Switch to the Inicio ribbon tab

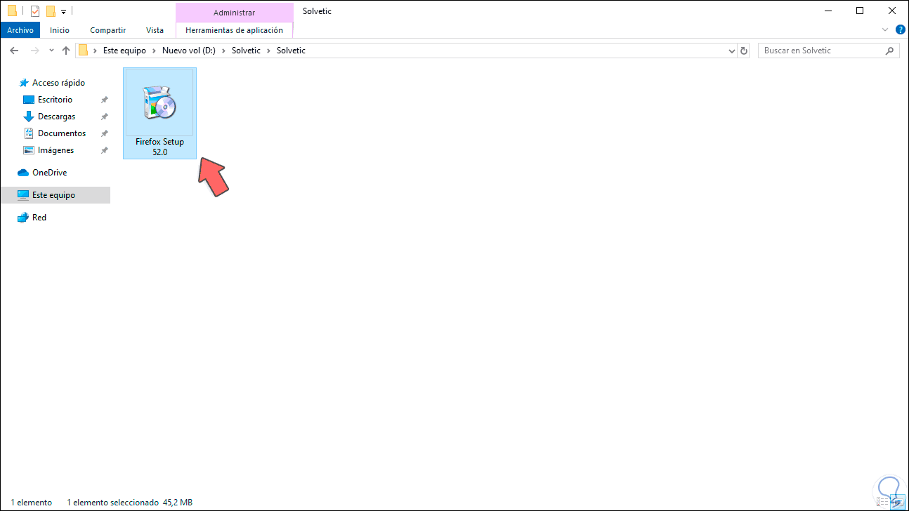click(60, 30)
